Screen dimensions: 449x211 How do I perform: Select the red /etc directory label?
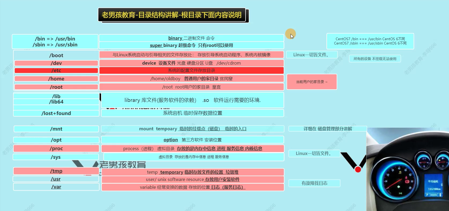[56, 71]
